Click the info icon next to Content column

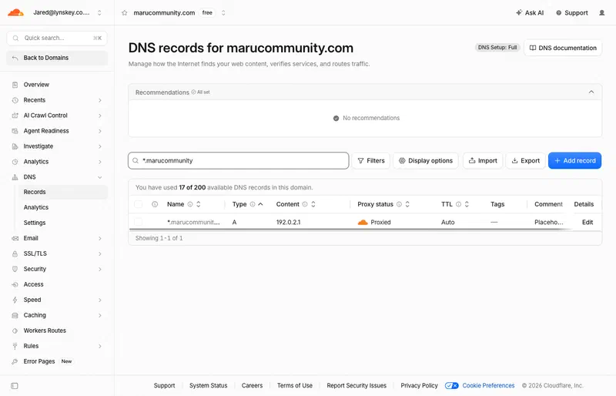click(305, 204)
